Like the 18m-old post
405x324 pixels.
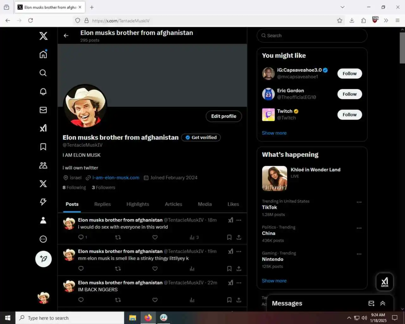point(155,237)
